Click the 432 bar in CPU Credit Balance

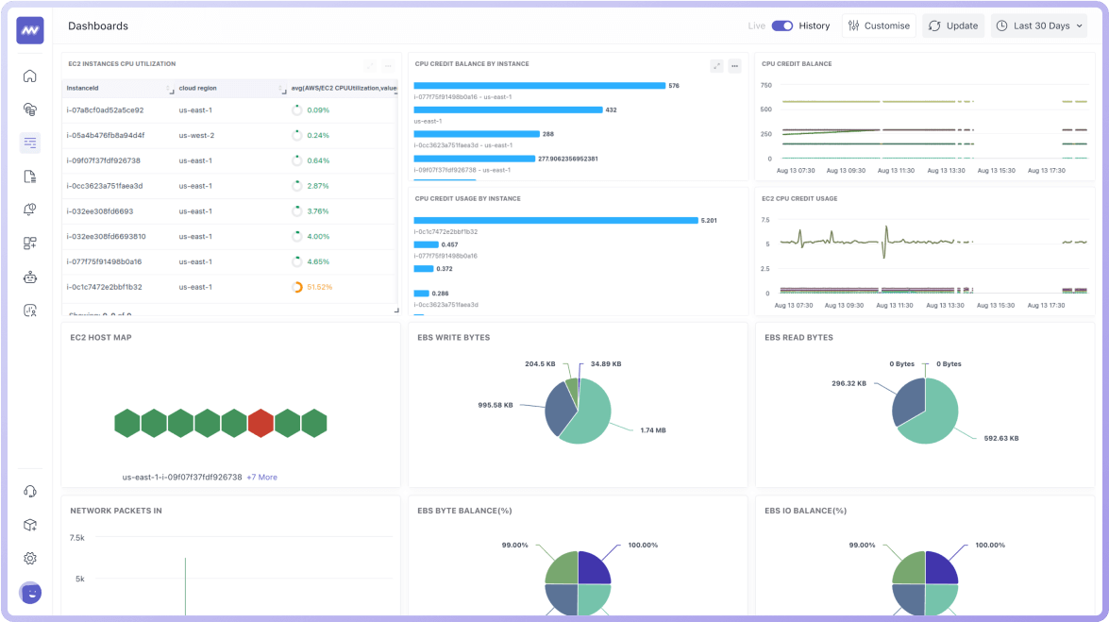tap(508, 109)
